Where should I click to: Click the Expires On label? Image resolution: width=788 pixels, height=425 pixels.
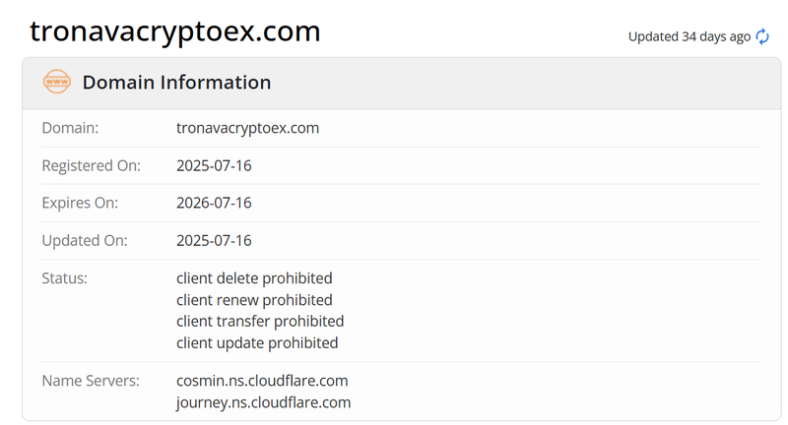click(80, 203)
